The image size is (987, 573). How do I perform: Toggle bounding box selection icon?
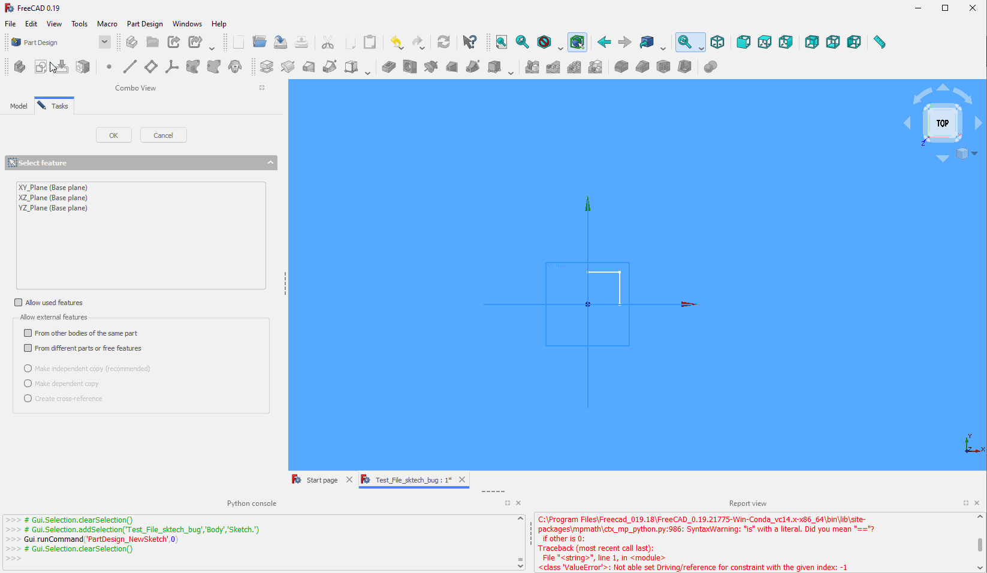(576, 42)
